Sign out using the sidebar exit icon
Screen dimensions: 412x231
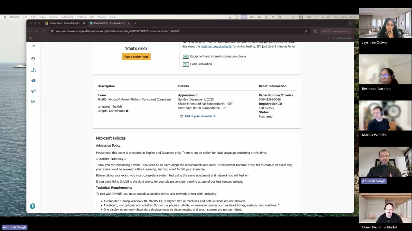click(33, 101)
